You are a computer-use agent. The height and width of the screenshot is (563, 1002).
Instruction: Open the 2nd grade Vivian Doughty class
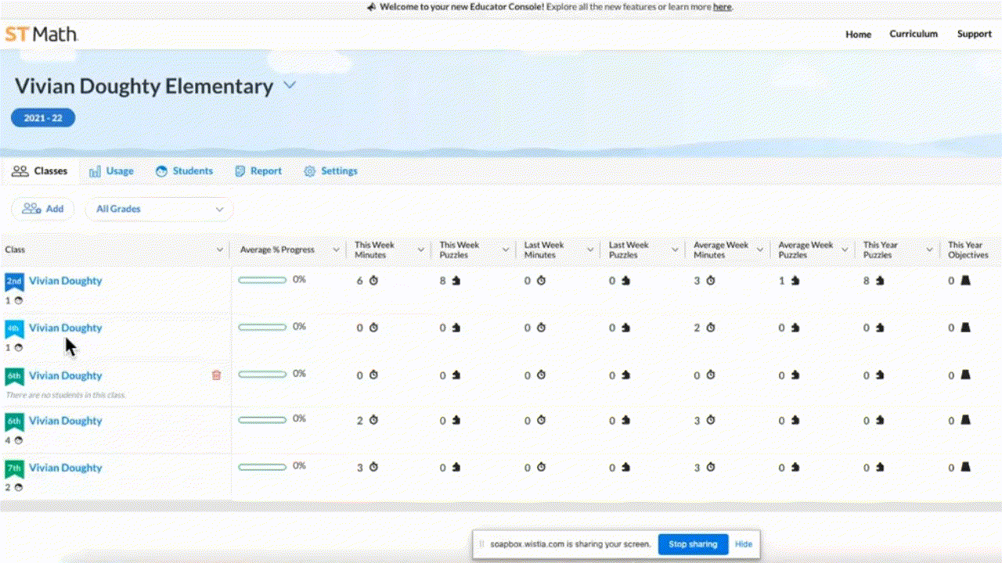pos(66,281)
